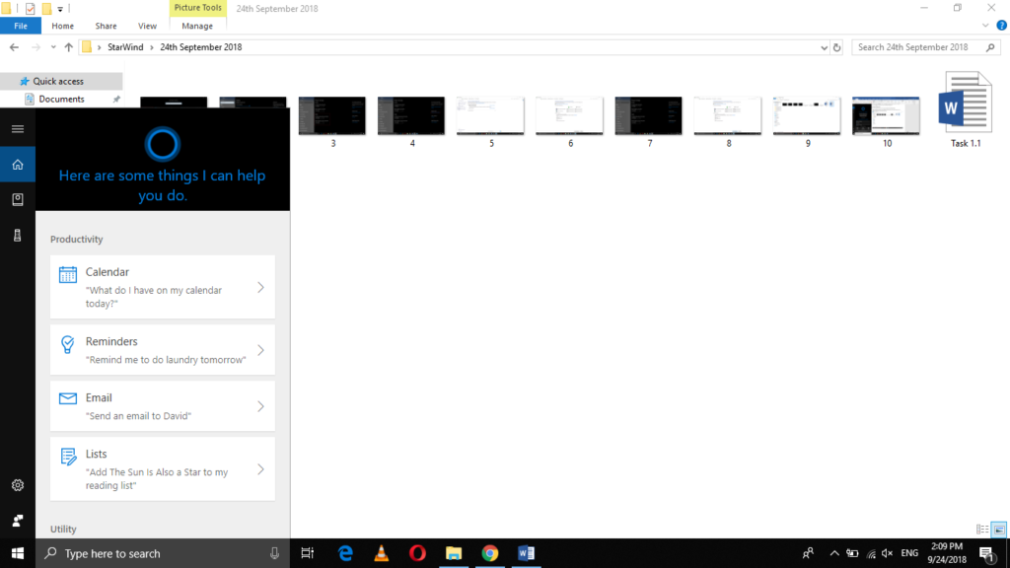Open Cortana settings via the gear icon
The width and height of the screenshot is (1010, 568).
(x=17, y=485)
